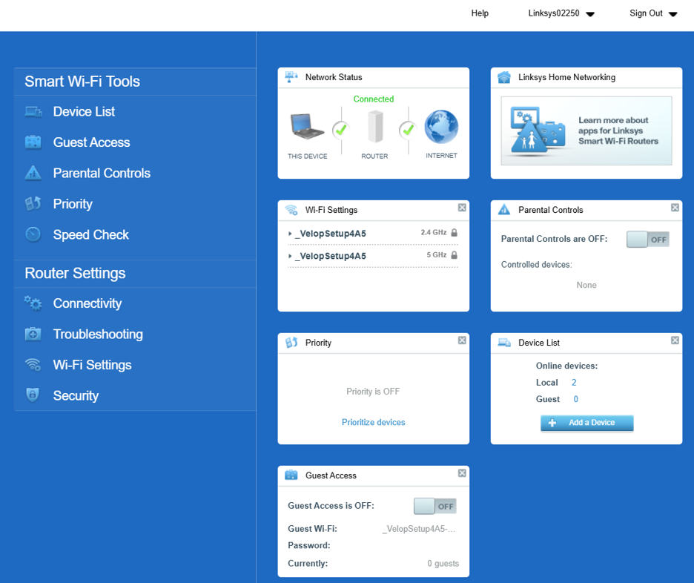Click the Internet globe icon

pyautogui.click(x=441, y=127)
